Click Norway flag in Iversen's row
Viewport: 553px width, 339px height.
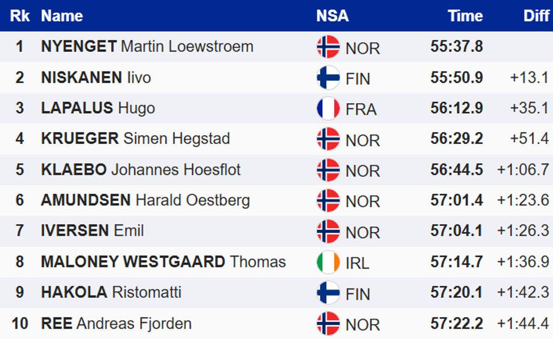328,231
